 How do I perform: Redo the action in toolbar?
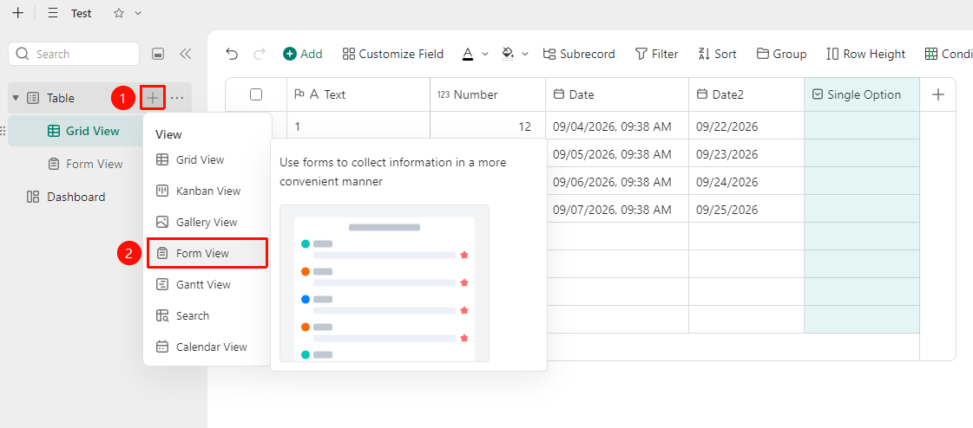(260, 54)
